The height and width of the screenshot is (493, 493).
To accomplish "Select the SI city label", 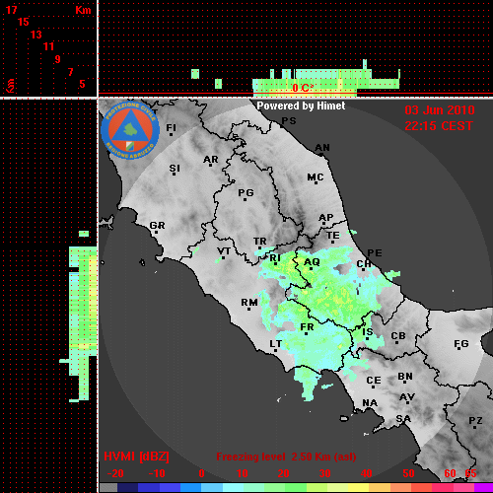I will (x=175, y=169).
